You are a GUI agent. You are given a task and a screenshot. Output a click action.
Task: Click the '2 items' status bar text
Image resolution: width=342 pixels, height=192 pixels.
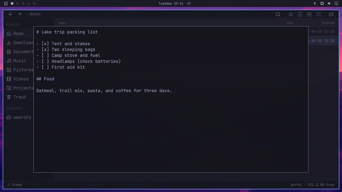click(x=15, y=185)
